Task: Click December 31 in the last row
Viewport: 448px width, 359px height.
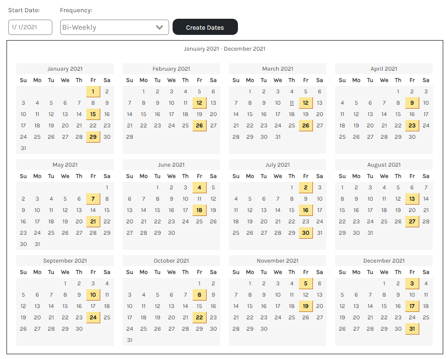Action: coord(412,328)
